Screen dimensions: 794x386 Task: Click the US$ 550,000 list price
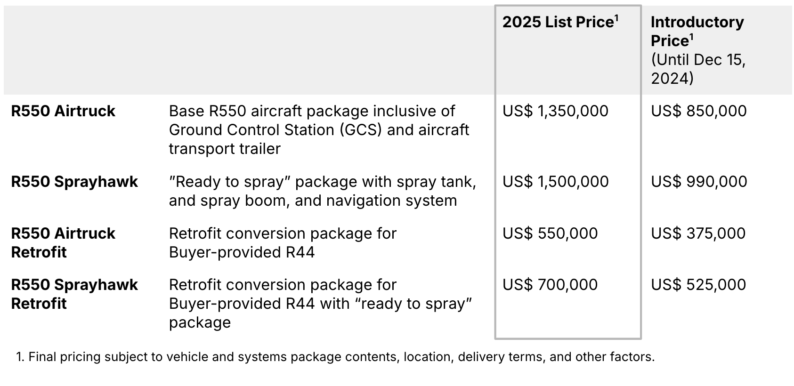point(550,233)
